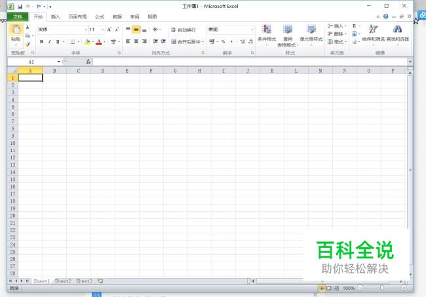Click the accounting number format icon

(x=212, y=41)
